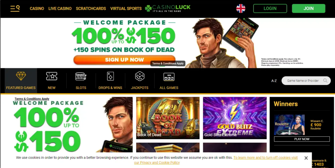Screen dimensions: 335x168
Task: Click the CasinoLuck clover logo
Action: pos(167,8)
